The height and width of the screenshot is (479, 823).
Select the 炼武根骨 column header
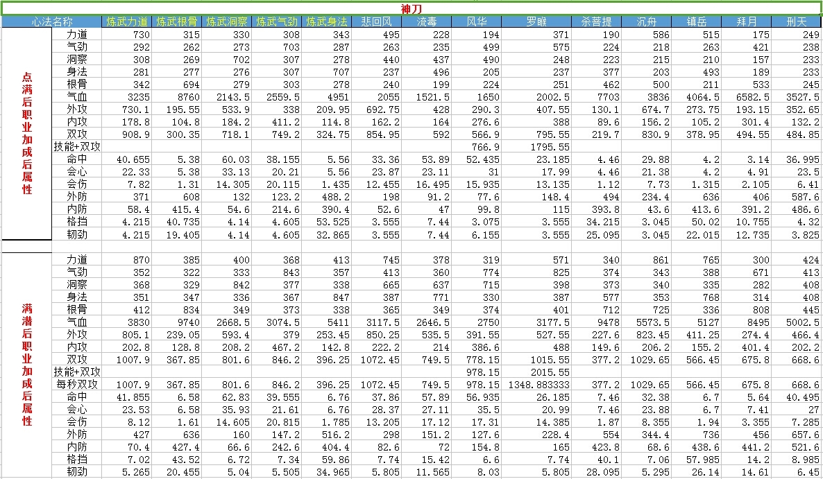point(176,21)
